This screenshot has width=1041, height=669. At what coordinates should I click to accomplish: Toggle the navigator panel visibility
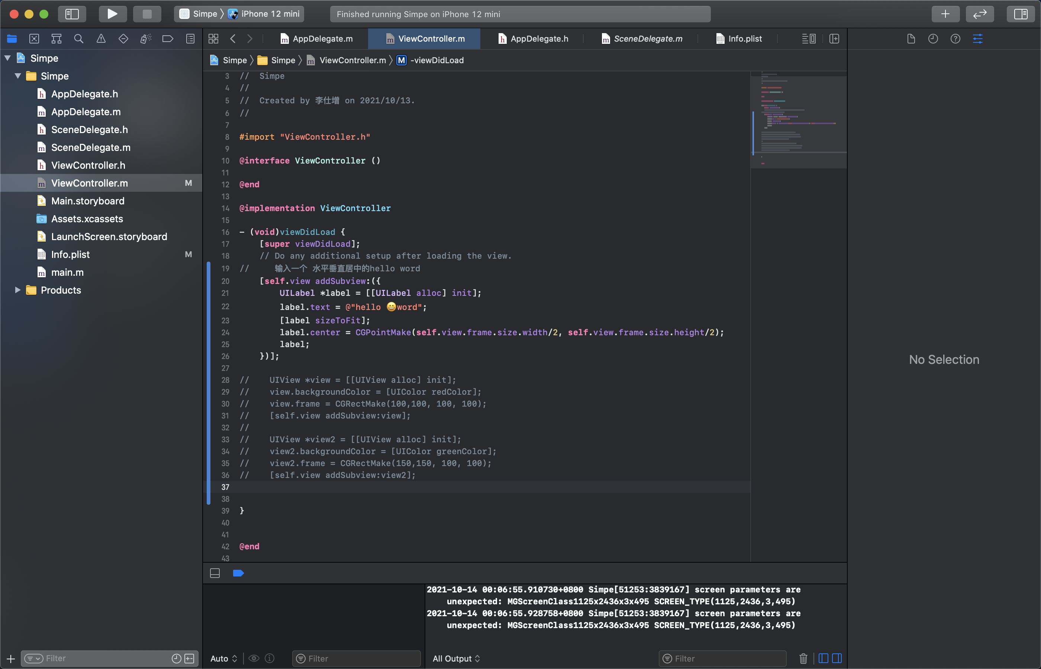click(72, 14)
